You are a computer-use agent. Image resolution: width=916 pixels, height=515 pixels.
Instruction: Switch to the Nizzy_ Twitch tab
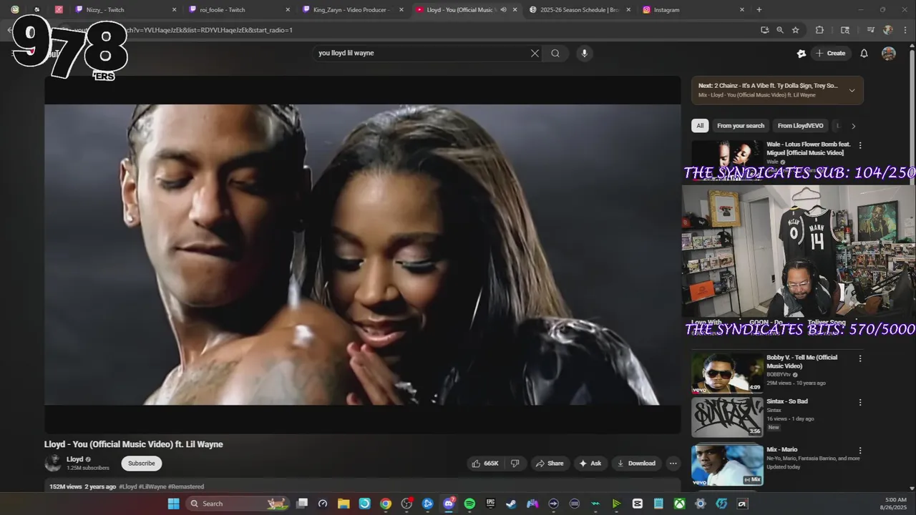click(127, 10)
